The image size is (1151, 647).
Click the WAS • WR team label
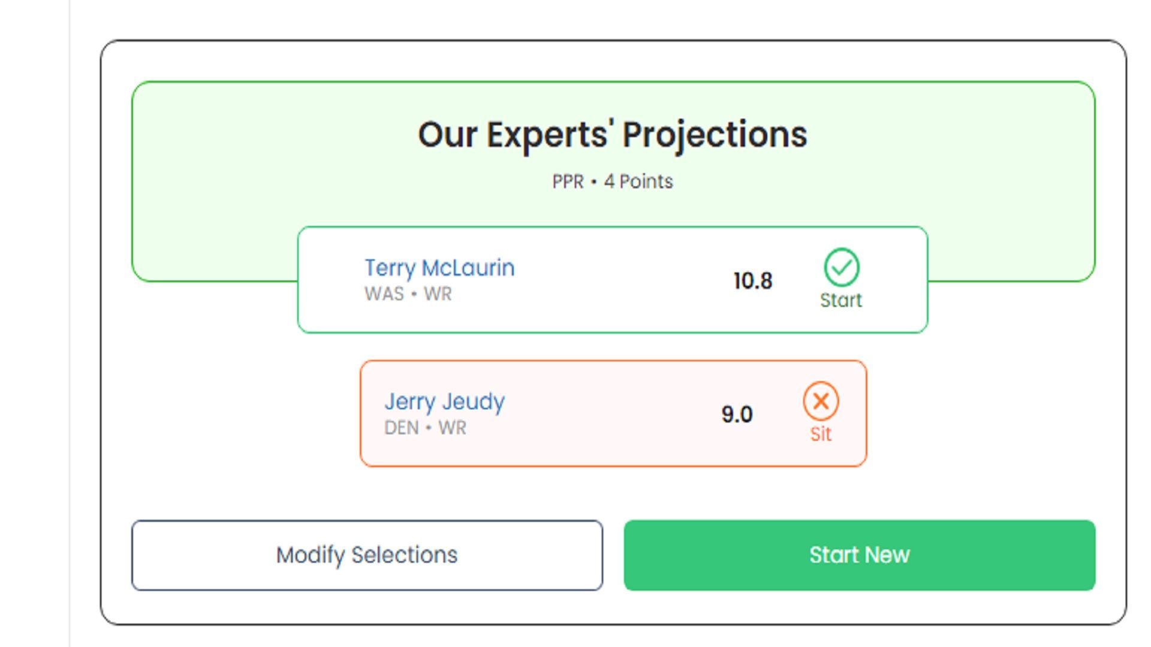coord(408,294)
